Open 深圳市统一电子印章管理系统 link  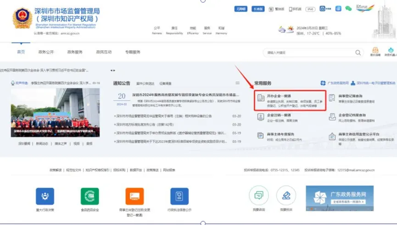pyautogui.click(x=376, y=83)
